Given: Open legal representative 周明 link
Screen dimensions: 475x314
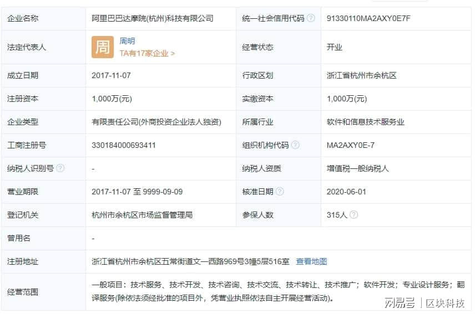Looking at the screenshot, I should (127, 41).
